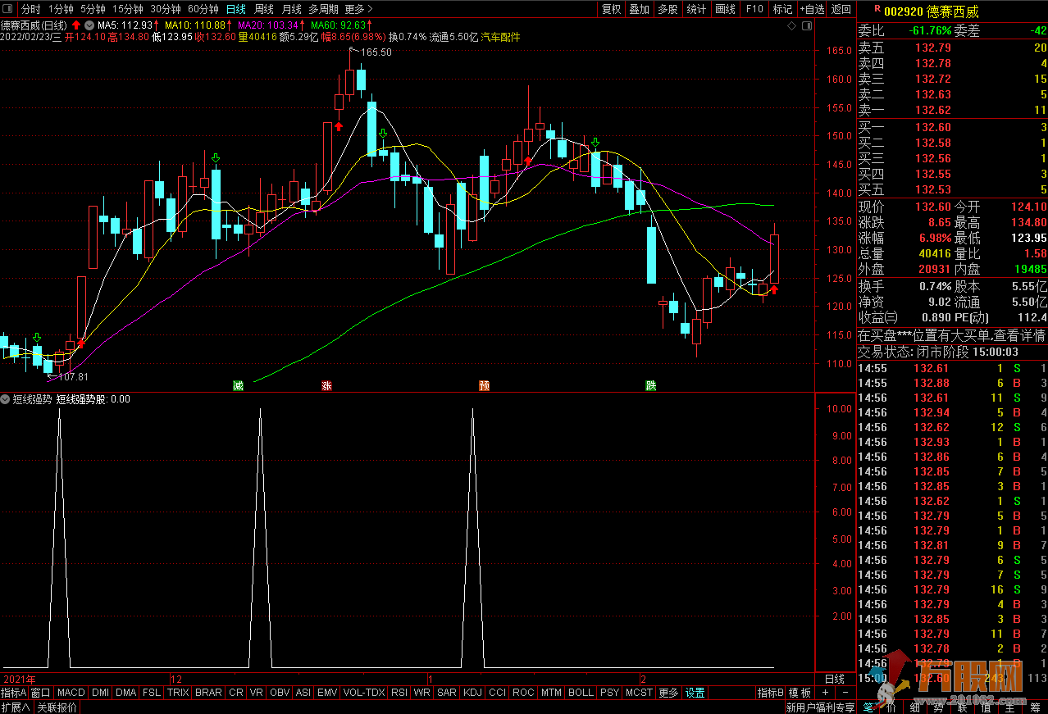Expand 更多 in the bottom indicator bar
This screenshot has height=714, width=1048.
(x=668, y=693)
